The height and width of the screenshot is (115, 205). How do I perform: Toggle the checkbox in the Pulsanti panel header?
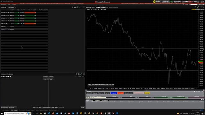coord(195,92)
